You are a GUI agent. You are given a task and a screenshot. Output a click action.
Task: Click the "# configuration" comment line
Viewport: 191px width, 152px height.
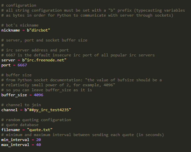[x=19, y=6]
